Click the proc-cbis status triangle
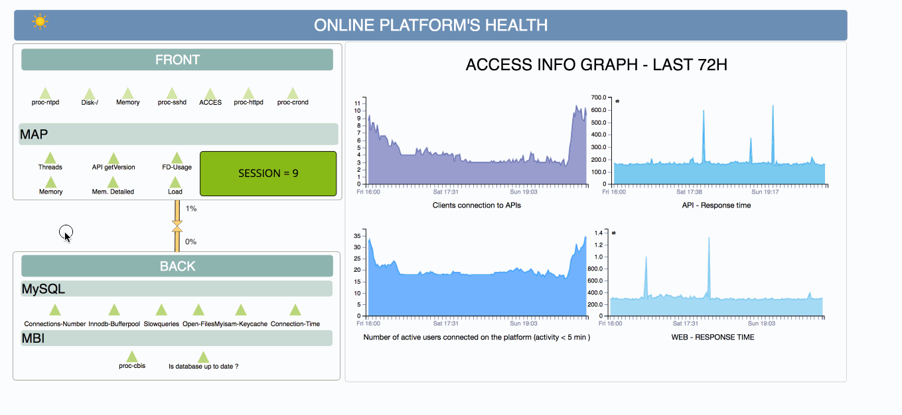This screenshot has width=902, height=415. coord(132,357)
